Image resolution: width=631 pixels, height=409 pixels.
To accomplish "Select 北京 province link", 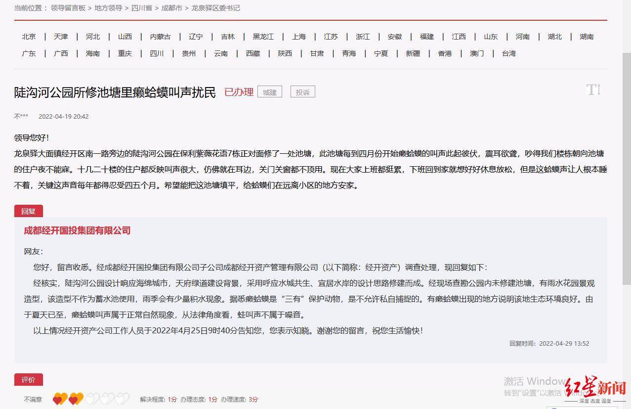I will [x=29, y=37].
